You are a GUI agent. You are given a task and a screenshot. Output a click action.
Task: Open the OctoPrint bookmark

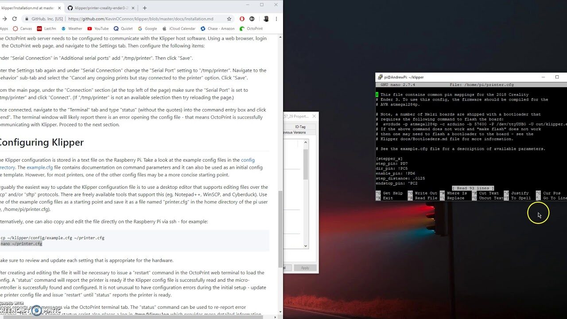(x=251, y=28)
